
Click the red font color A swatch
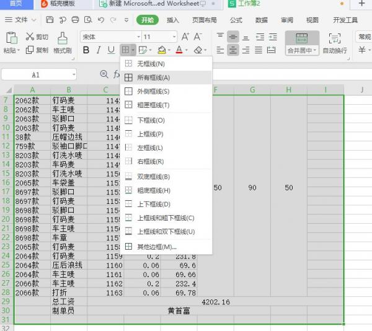pos(179,50)
